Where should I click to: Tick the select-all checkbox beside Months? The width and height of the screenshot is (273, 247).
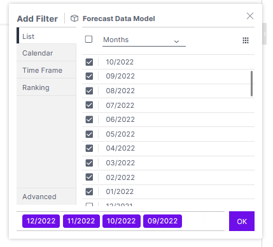[88, 39]
